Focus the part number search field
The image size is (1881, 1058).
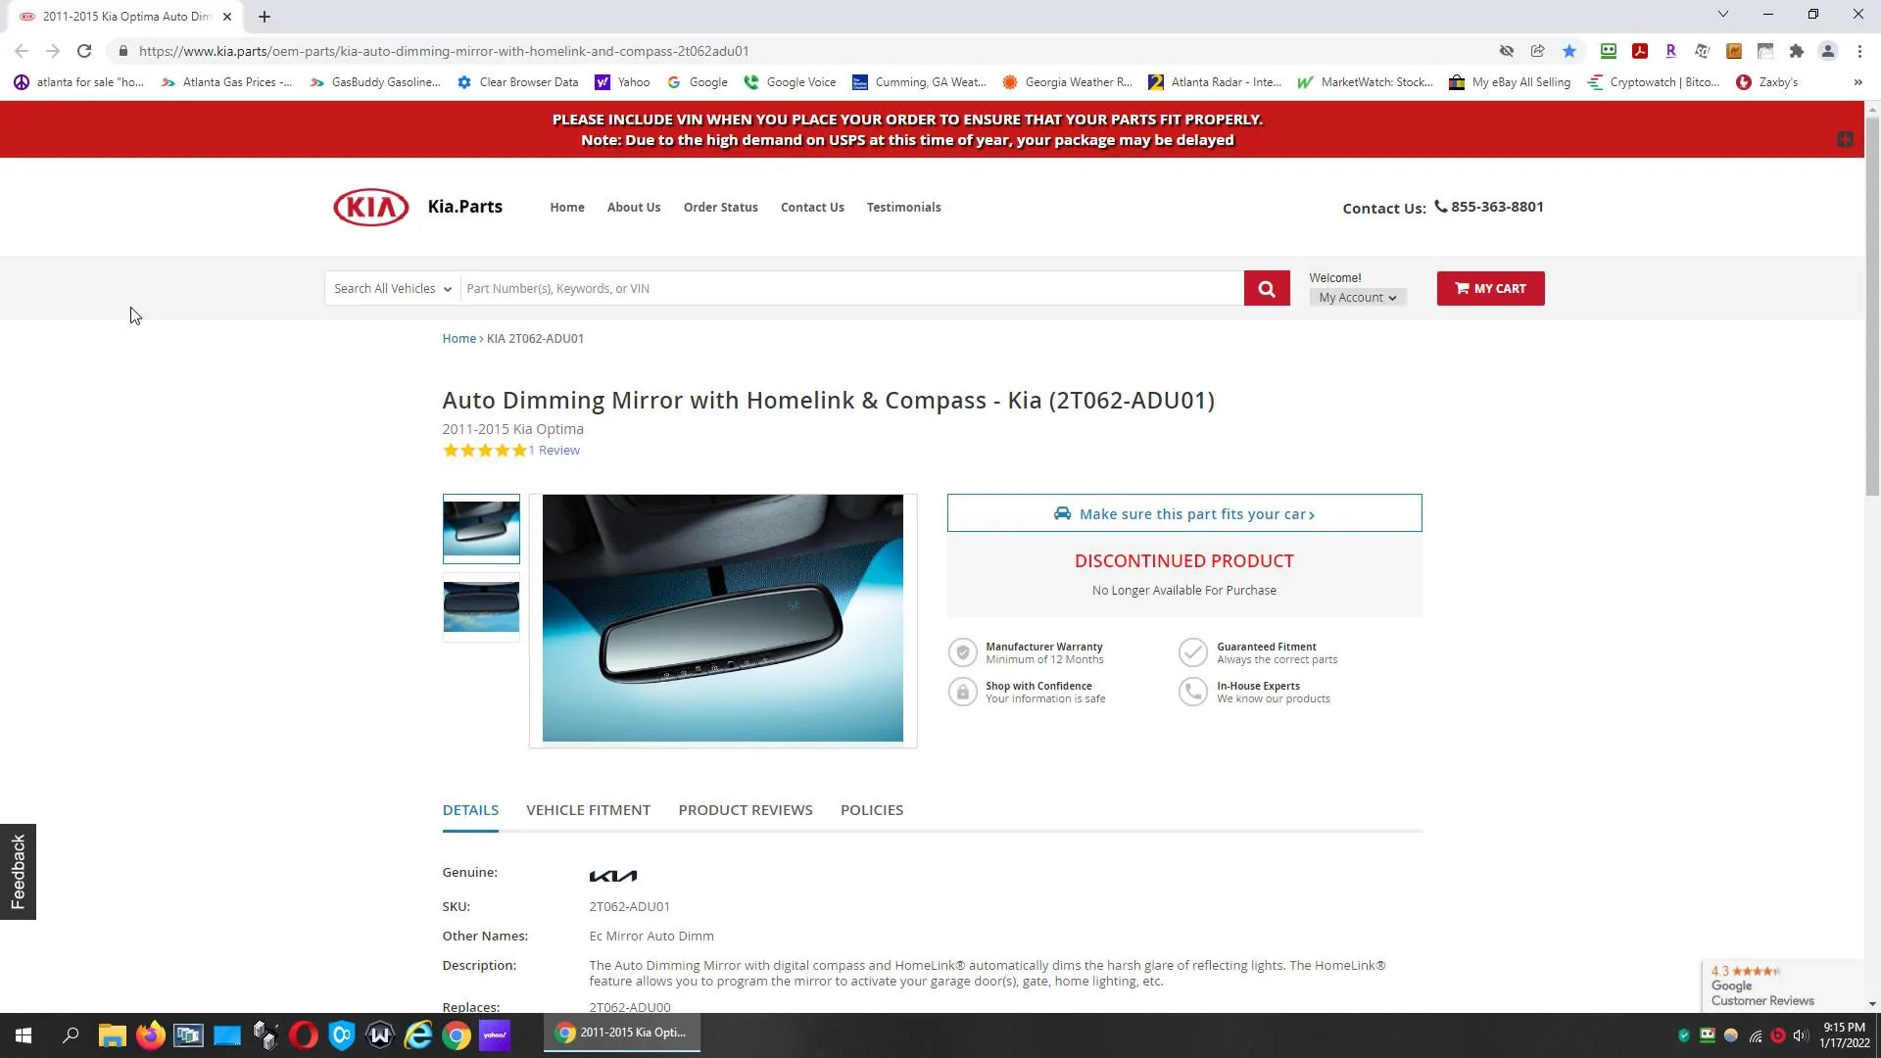click(852, 288)
